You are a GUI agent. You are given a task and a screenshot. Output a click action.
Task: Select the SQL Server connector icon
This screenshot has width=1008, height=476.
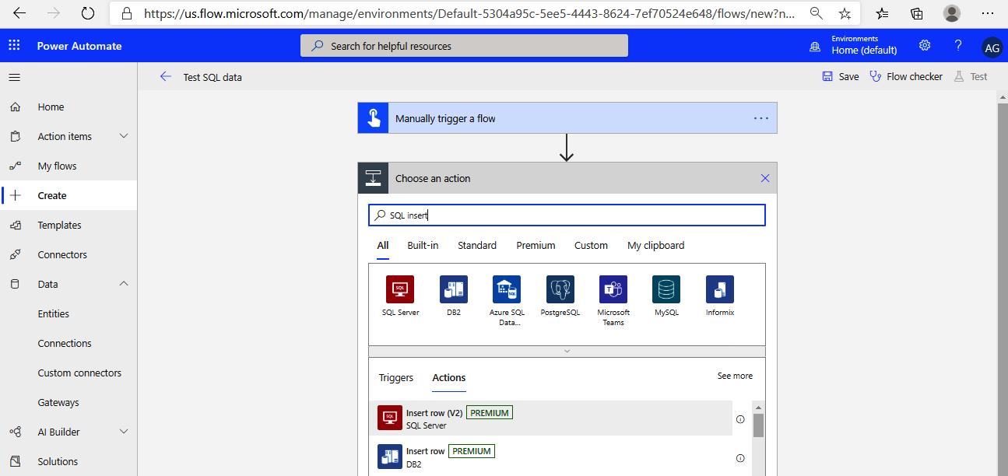(x=400, y=289)
